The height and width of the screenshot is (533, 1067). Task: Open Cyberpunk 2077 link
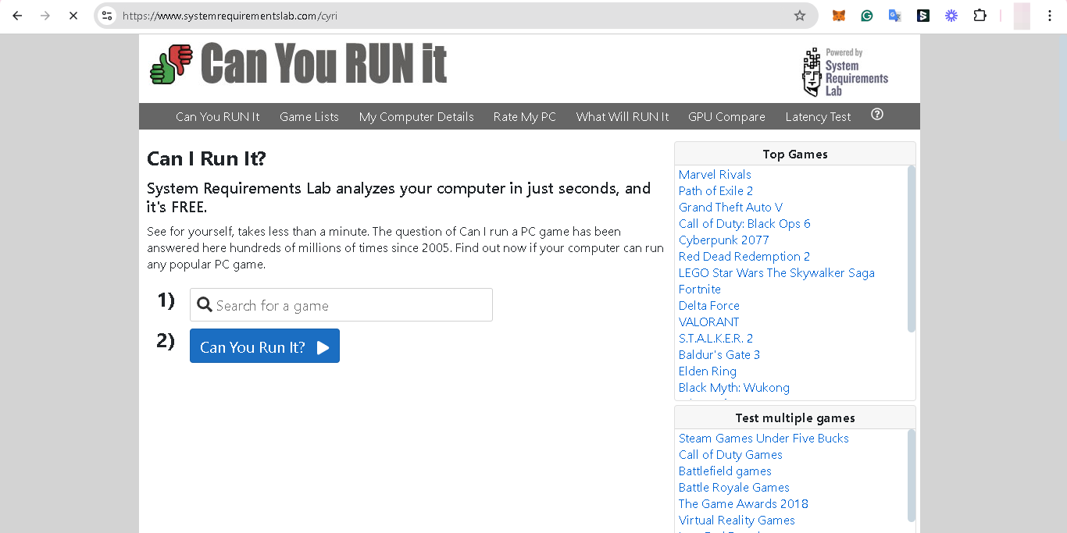724,240
